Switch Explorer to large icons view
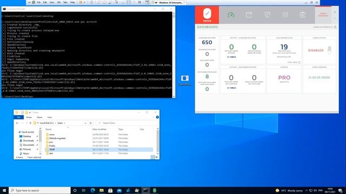 pos(157,157)
